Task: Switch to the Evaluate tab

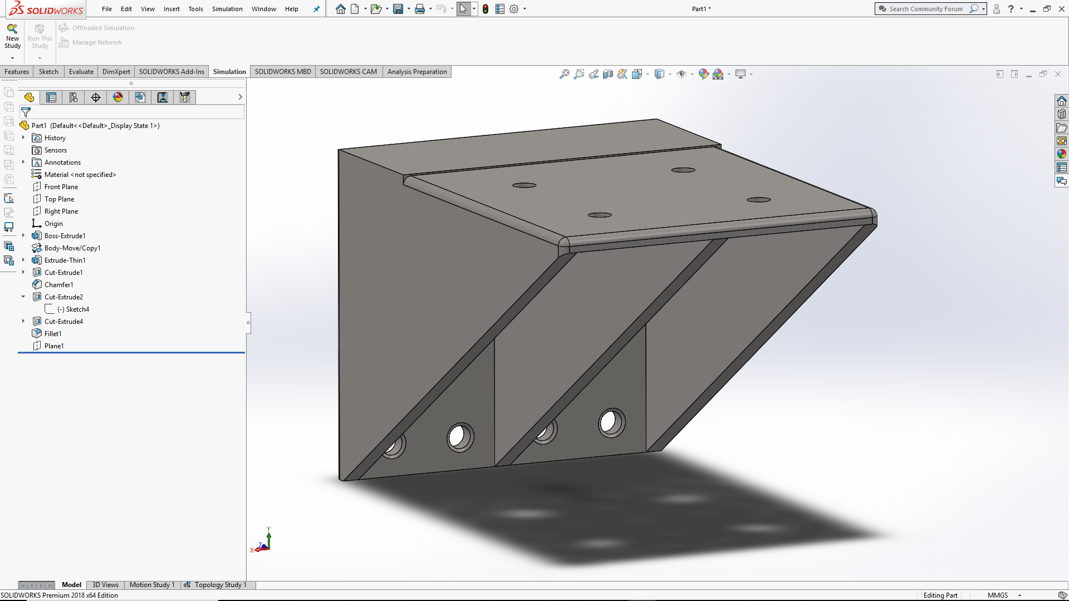Action: [81, 72]
